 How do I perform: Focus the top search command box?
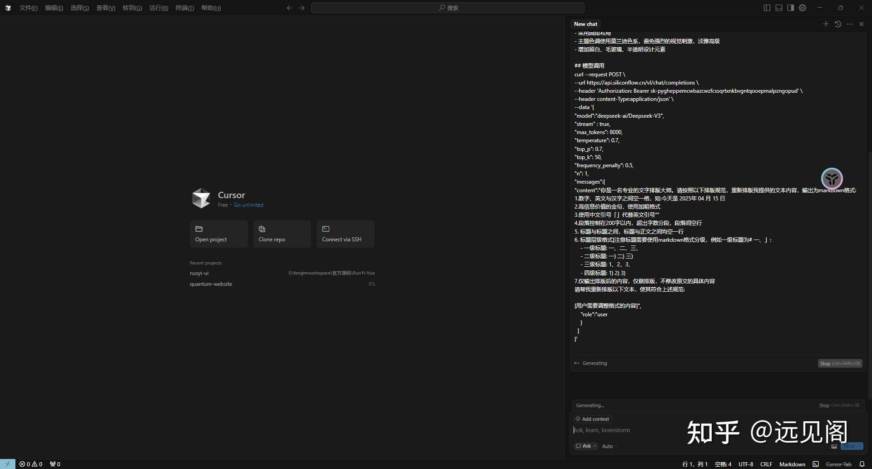447,8
